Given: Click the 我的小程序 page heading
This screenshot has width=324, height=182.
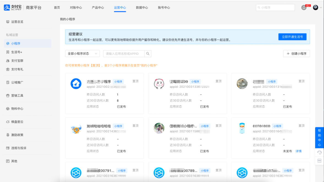Looking at the screenshot, I should (67, 19).
